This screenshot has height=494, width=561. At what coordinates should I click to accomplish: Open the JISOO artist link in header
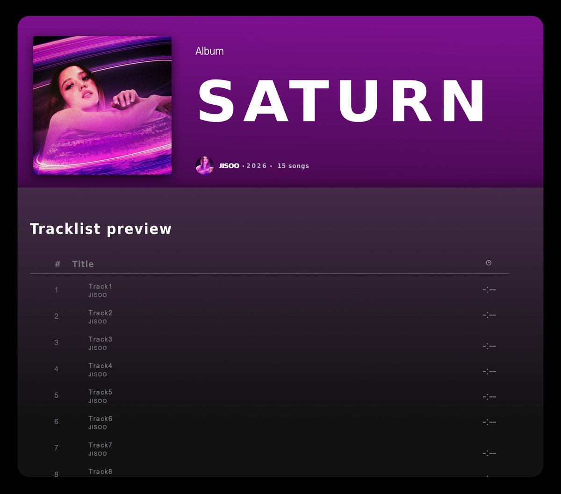pos(229,166)
